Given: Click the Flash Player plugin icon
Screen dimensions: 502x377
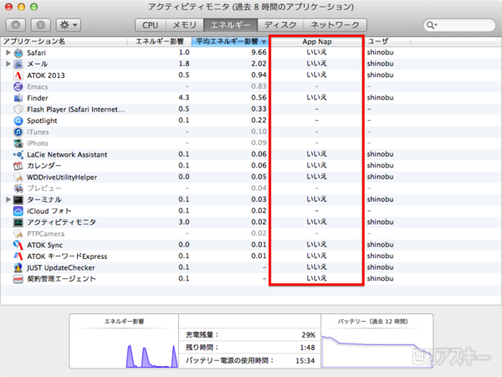Looking at the screenshot, I should pyautogui.click(x=18, y=109).
